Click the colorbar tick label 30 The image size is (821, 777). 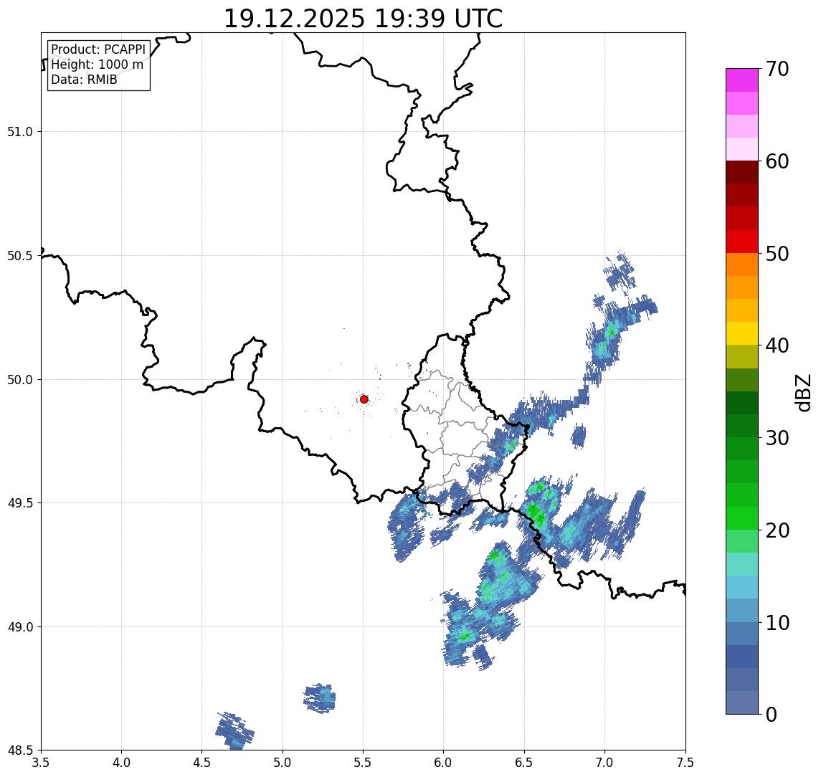[x=777, y=438]
